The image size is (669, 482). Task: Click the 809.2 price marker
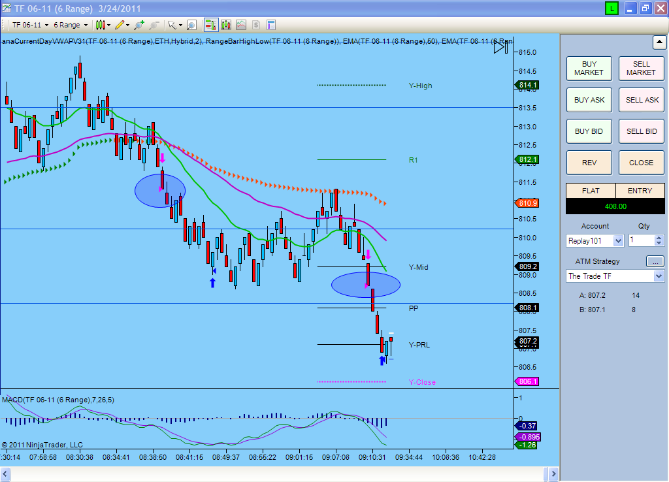click(x=528, y=266)
